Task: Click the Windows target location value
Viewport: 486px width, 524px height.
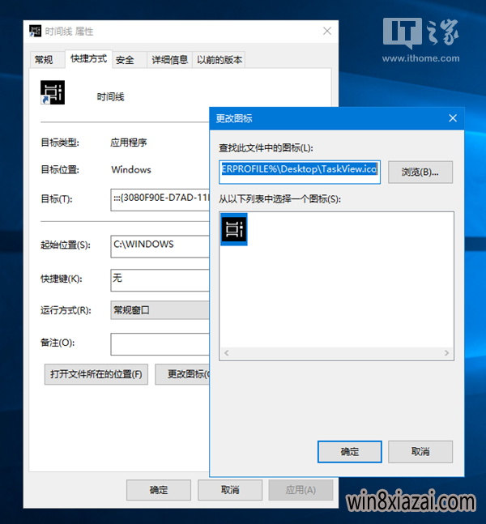Action: pyautogui.click(x=131, y=170)
